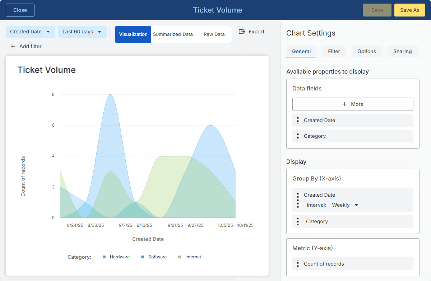The image size is (431, 281).
Task: Grab drag handle of Created Date data field
Action: click(298, 121)
